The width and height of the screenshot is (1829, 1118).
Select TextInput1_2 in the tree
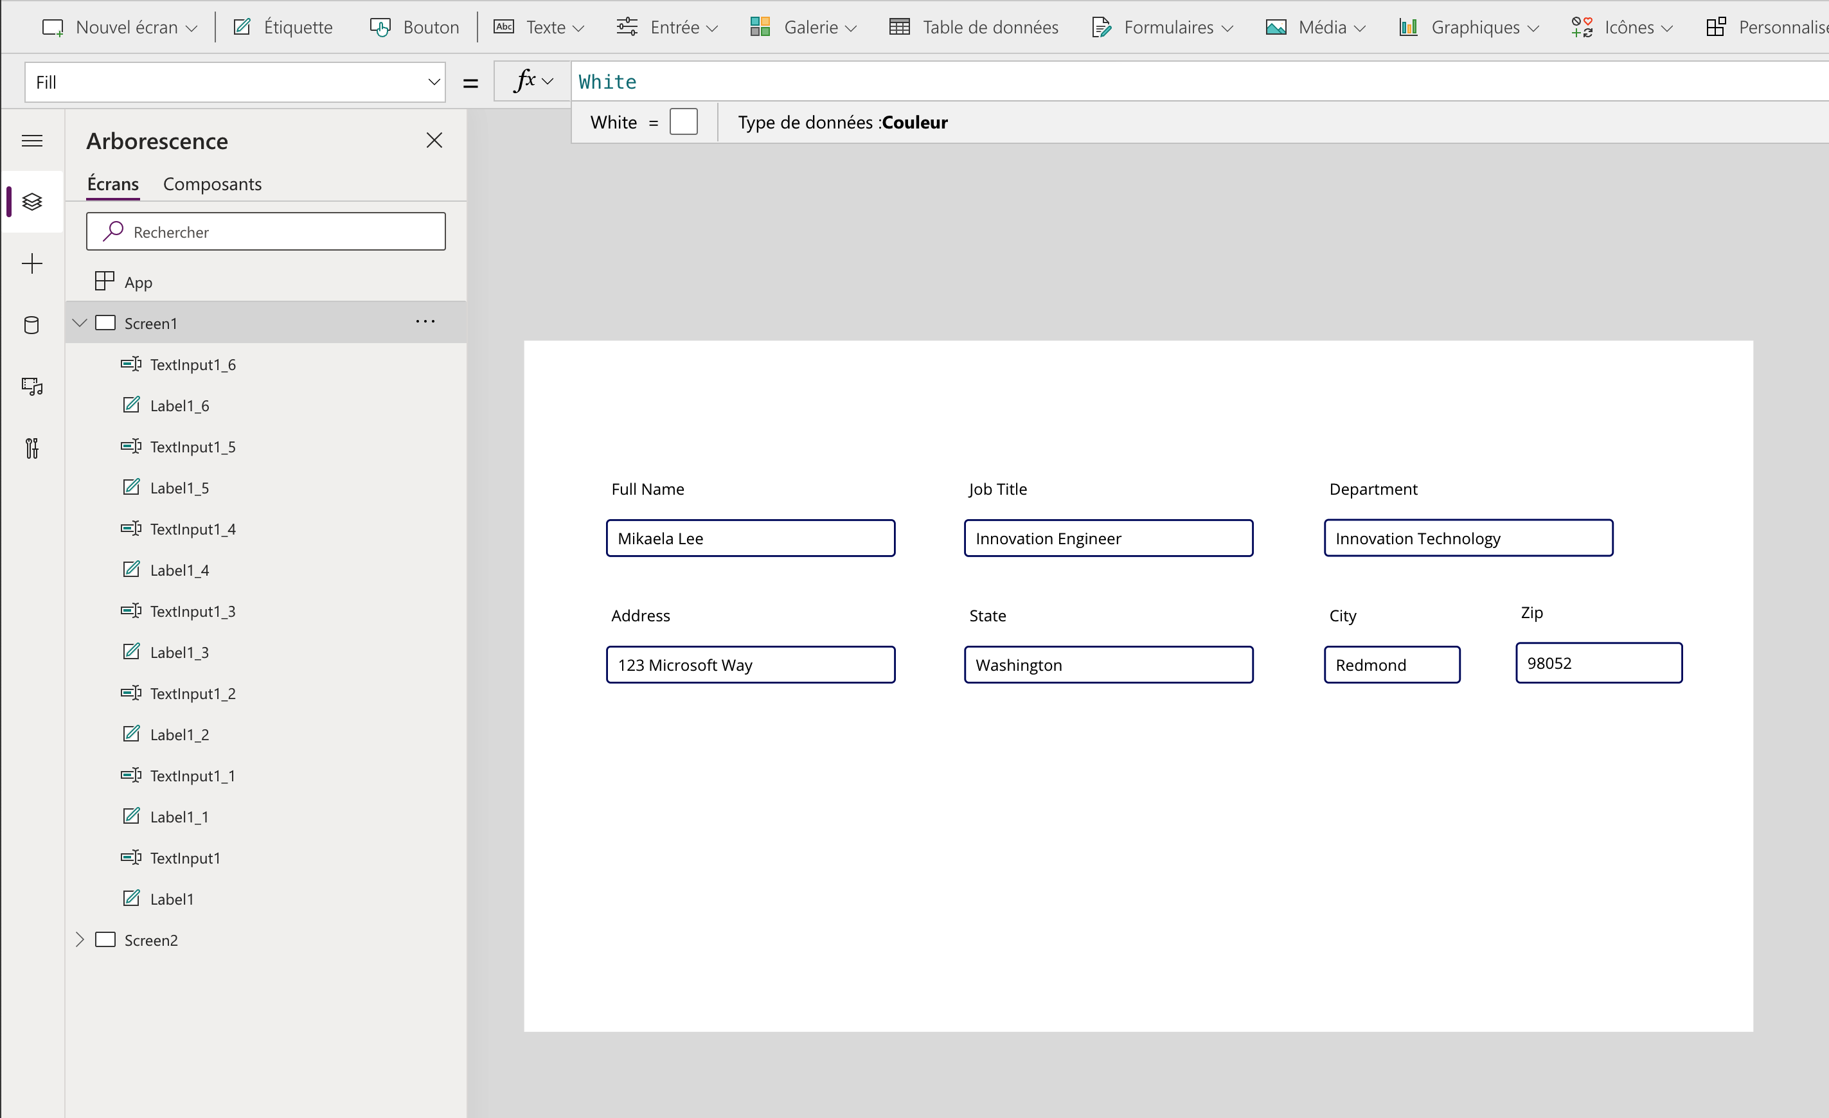point(266,693)
